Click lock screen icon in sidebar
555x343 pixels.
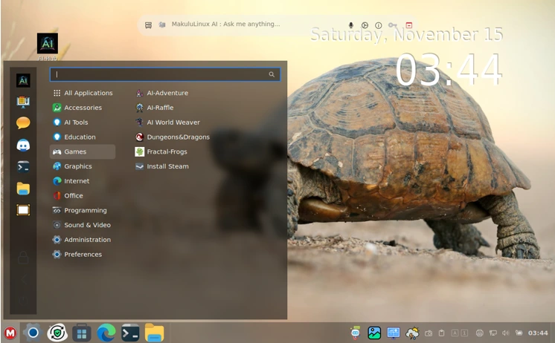click(x=23, y=258)
